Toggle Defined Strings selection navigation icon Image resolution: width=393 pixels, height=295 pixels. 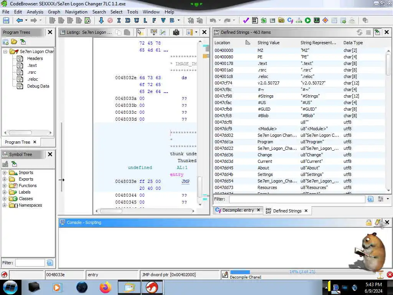(x=377, y=32)
